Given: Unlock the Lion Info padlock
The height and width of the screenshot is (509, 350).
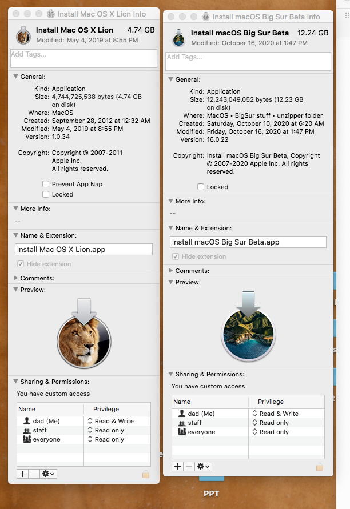Looking at the screenshot, I should (x=146, y=474).
